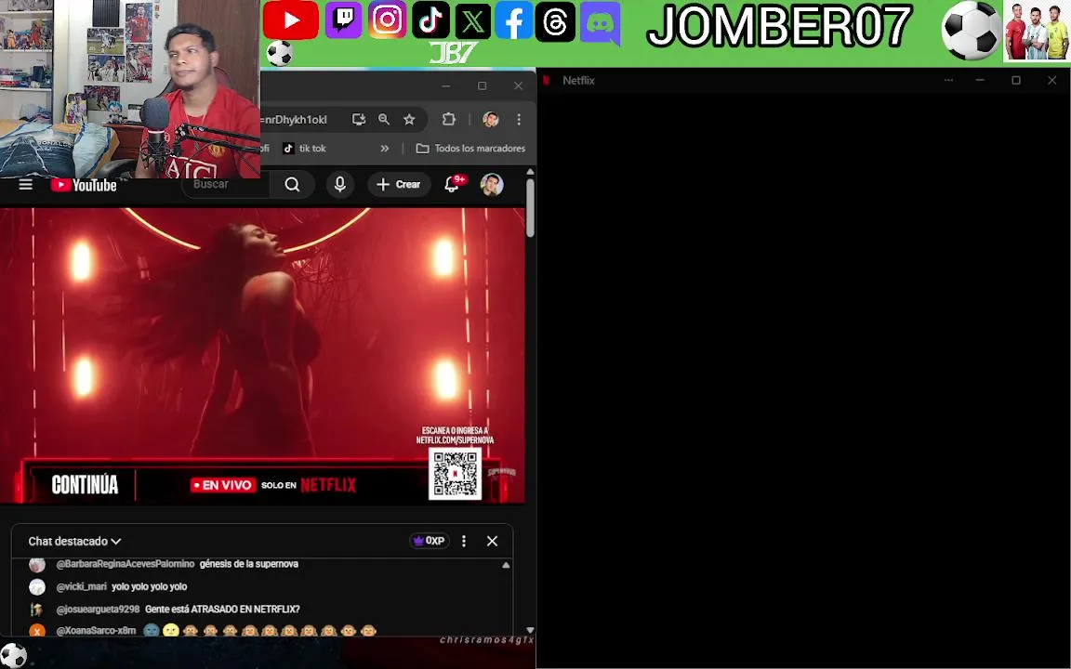The image size is (1071, 669).
Task: Minimize the Netflix window
Action: pos(980,81)
